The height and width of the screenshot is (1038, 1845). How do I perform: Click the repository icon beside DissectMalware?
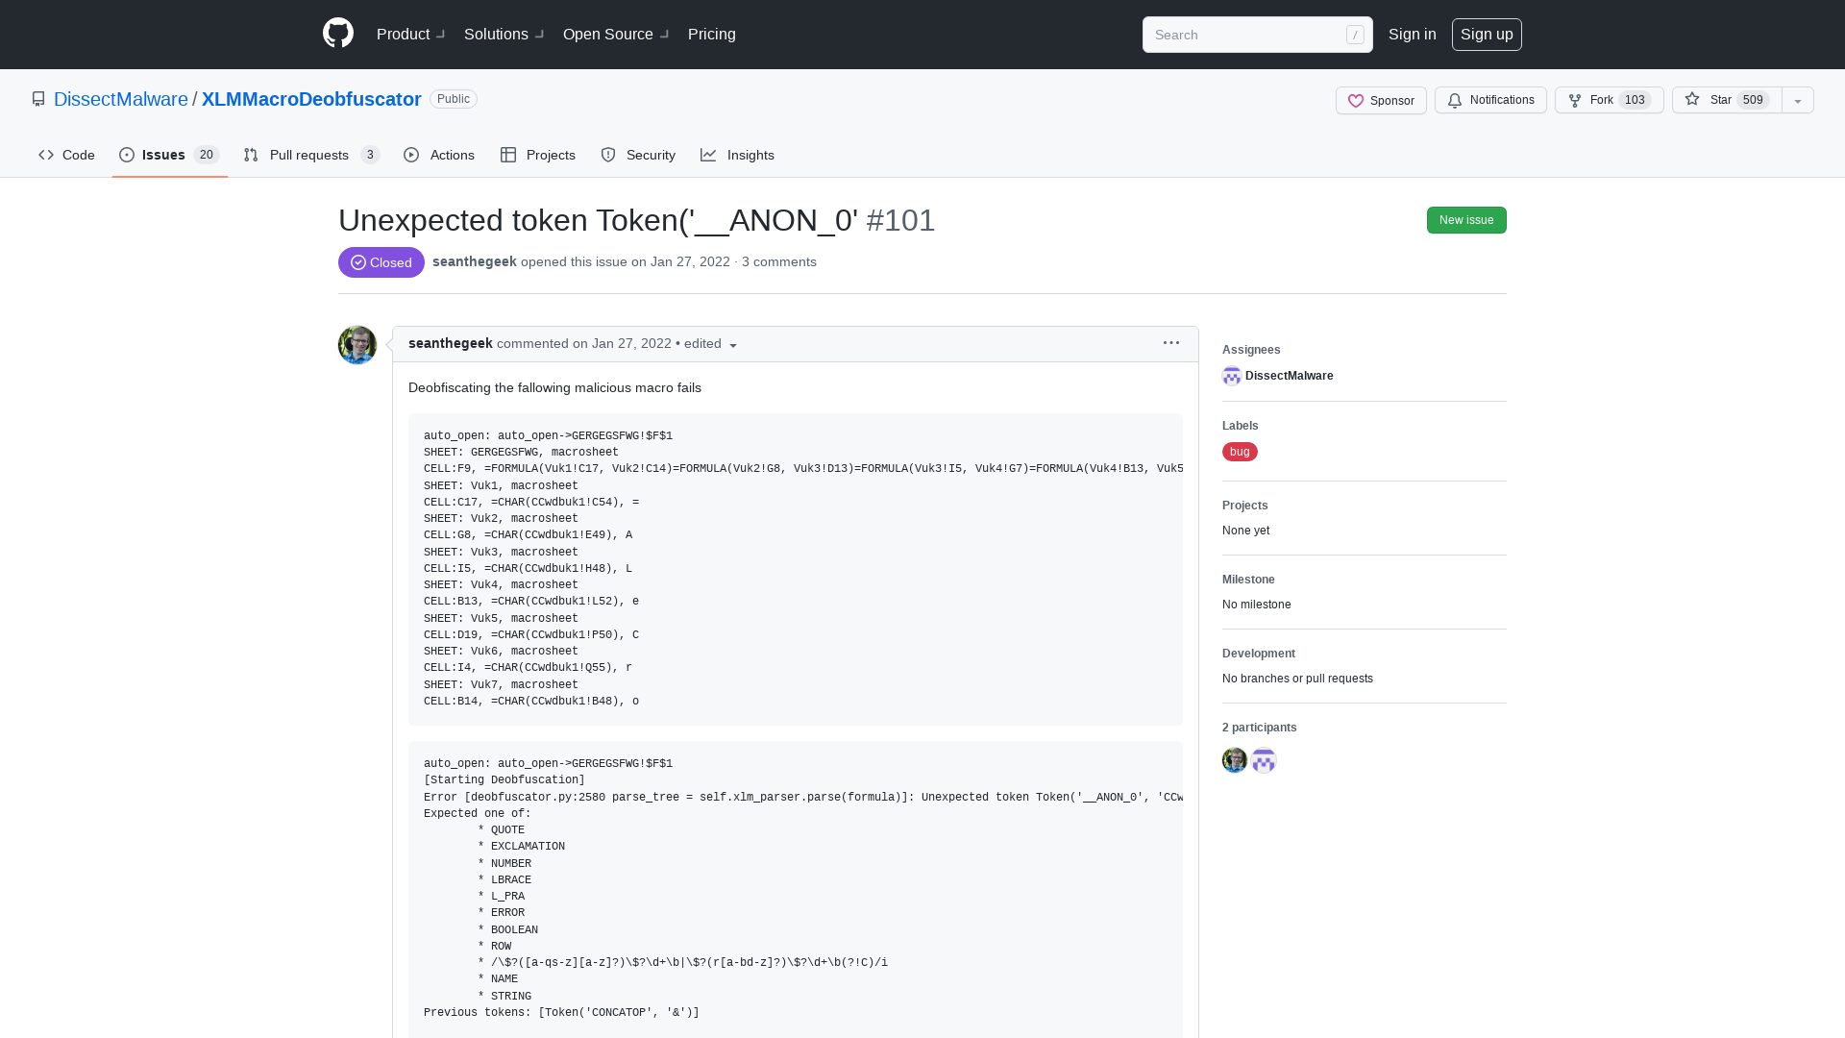pos(38,99)
